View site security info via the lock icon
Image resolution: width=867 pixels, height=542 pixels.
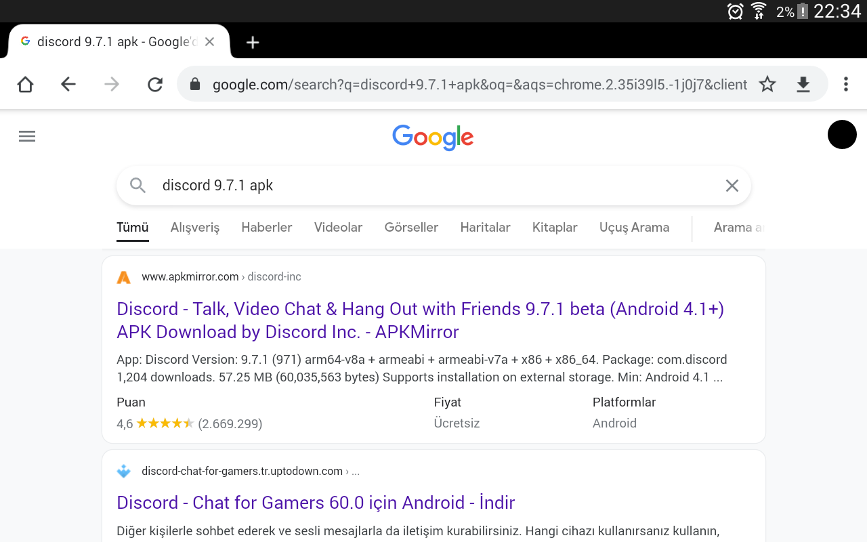[x=195, y=84]
